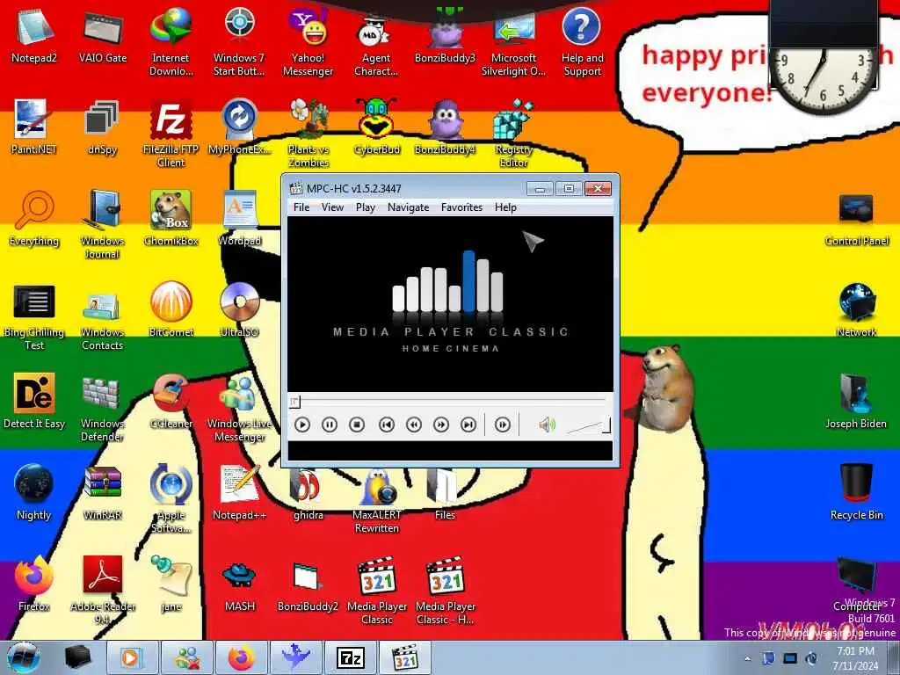Skip to previous track in MPC-HC
The width and height of the screenshot is (900, 675).
(387, 425)
